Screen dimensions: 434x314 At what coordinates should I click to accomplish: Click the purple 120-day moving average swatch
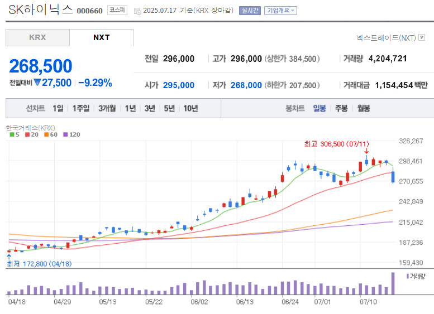point(65,134)
